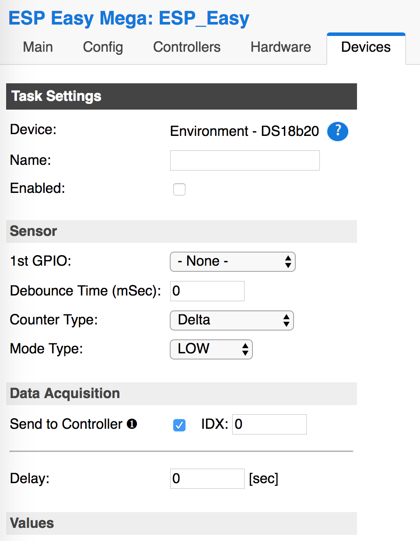The image size is (420, 541).
Task: Click the Sensor section header
Action: pos(33,231)
